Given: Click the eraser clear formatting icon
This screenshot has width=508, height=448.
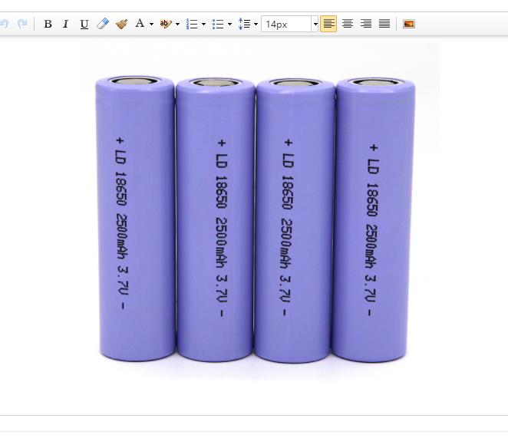Looking at the screenshot, I should tap(103, 24).
